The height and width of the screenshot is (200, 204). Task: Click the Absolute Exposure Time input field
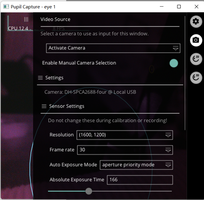140,180
